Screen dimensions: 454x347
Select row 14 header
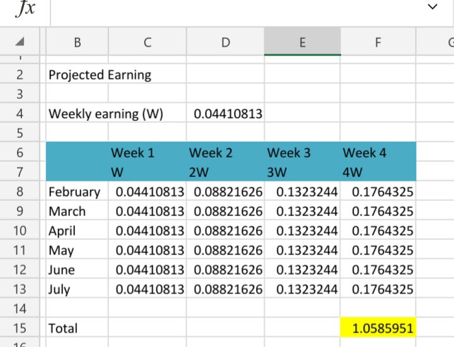point(20,308)
